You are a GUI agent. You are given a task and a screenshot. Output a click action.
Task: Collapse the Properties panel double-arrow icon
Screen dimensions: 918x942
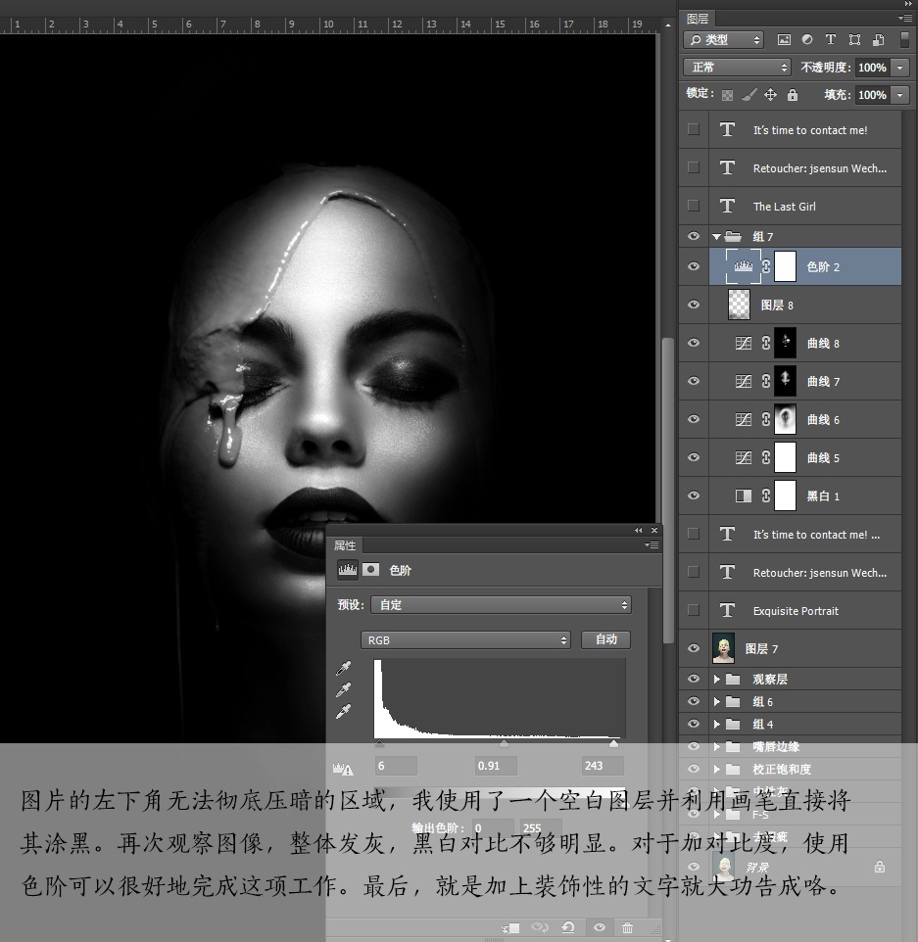click(639, 531)
